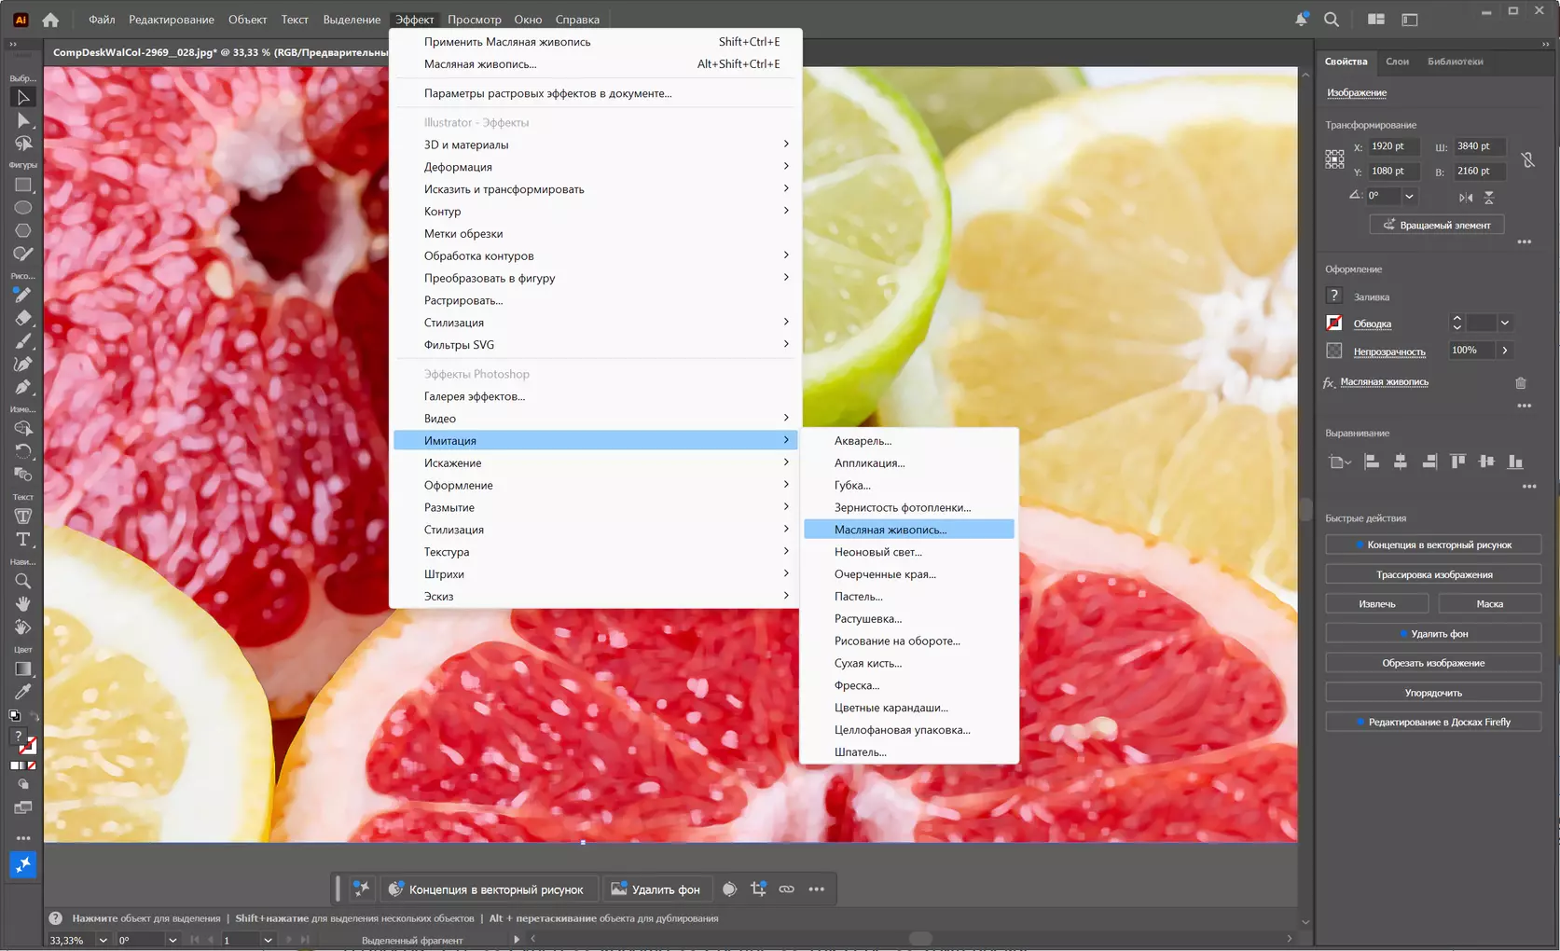
Task: Click the Stroke swatch in Properties panel
Action: coord(1334,323)
